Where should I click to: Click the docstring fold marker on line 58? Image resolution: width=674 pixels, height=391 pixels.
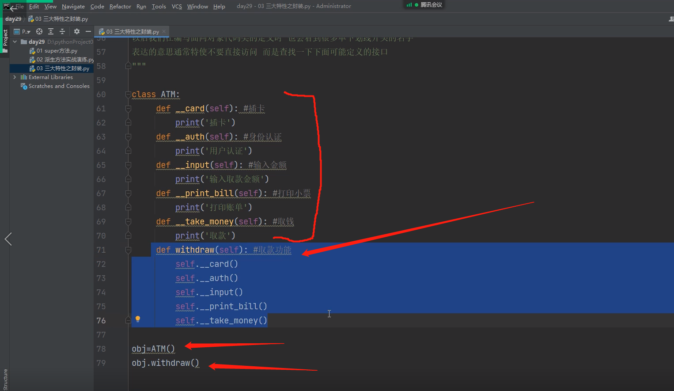(128, 65)
